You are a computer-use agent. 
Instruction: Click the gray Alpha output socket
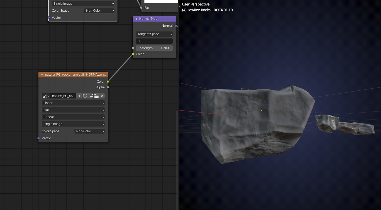click(x=108, y=87)
